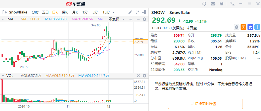Click the 2020-10 date label on axis
This screenshot has height=111, width=261.
(x=24, y=106)
